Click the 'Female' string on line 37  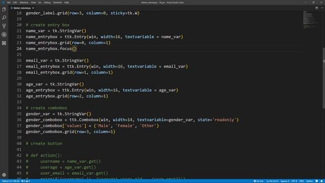pyautogui.click(x=125, y=126)
